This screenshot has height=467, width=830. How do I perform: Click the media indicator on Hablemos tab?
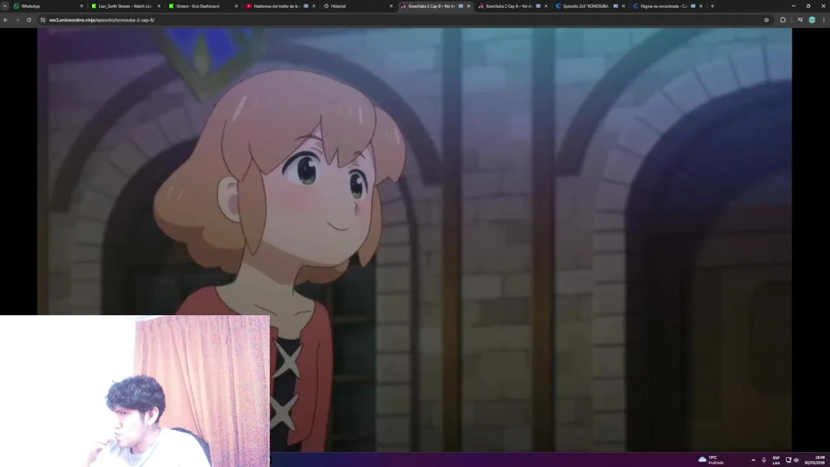[x=306, y=6]
